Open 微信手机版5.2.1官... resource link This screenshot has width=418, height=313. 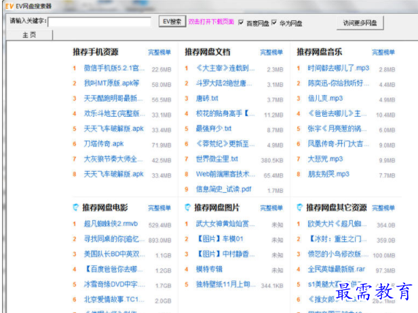[114, 69]
